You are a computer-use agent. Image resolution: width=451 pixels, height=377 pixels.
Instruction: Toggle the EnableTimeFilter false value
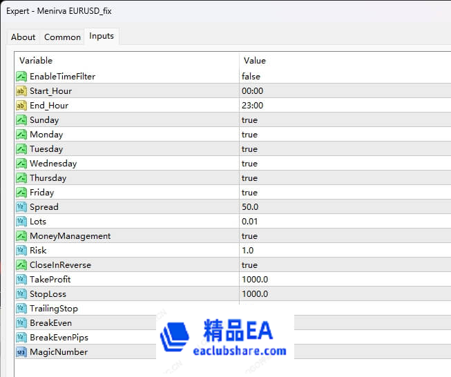(x=251, y=77)
